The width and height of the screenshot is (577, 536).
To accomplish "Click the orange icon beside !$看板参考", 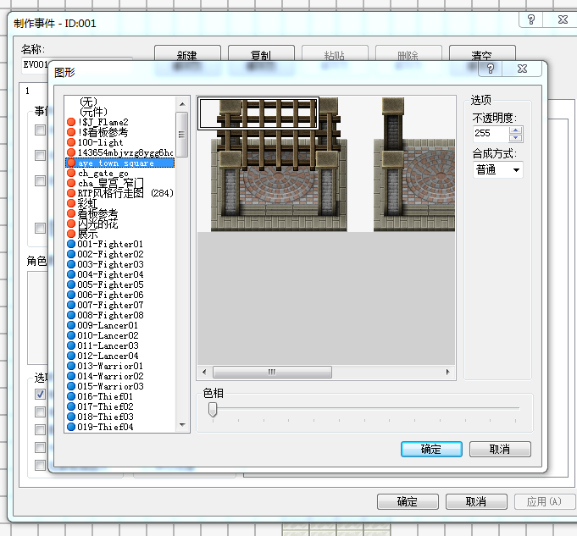I will 71,132.
